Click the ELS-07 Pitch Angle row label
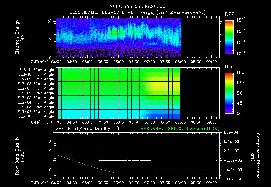The height and width of the screenshot is (187, 271). [x=36, y=88]
